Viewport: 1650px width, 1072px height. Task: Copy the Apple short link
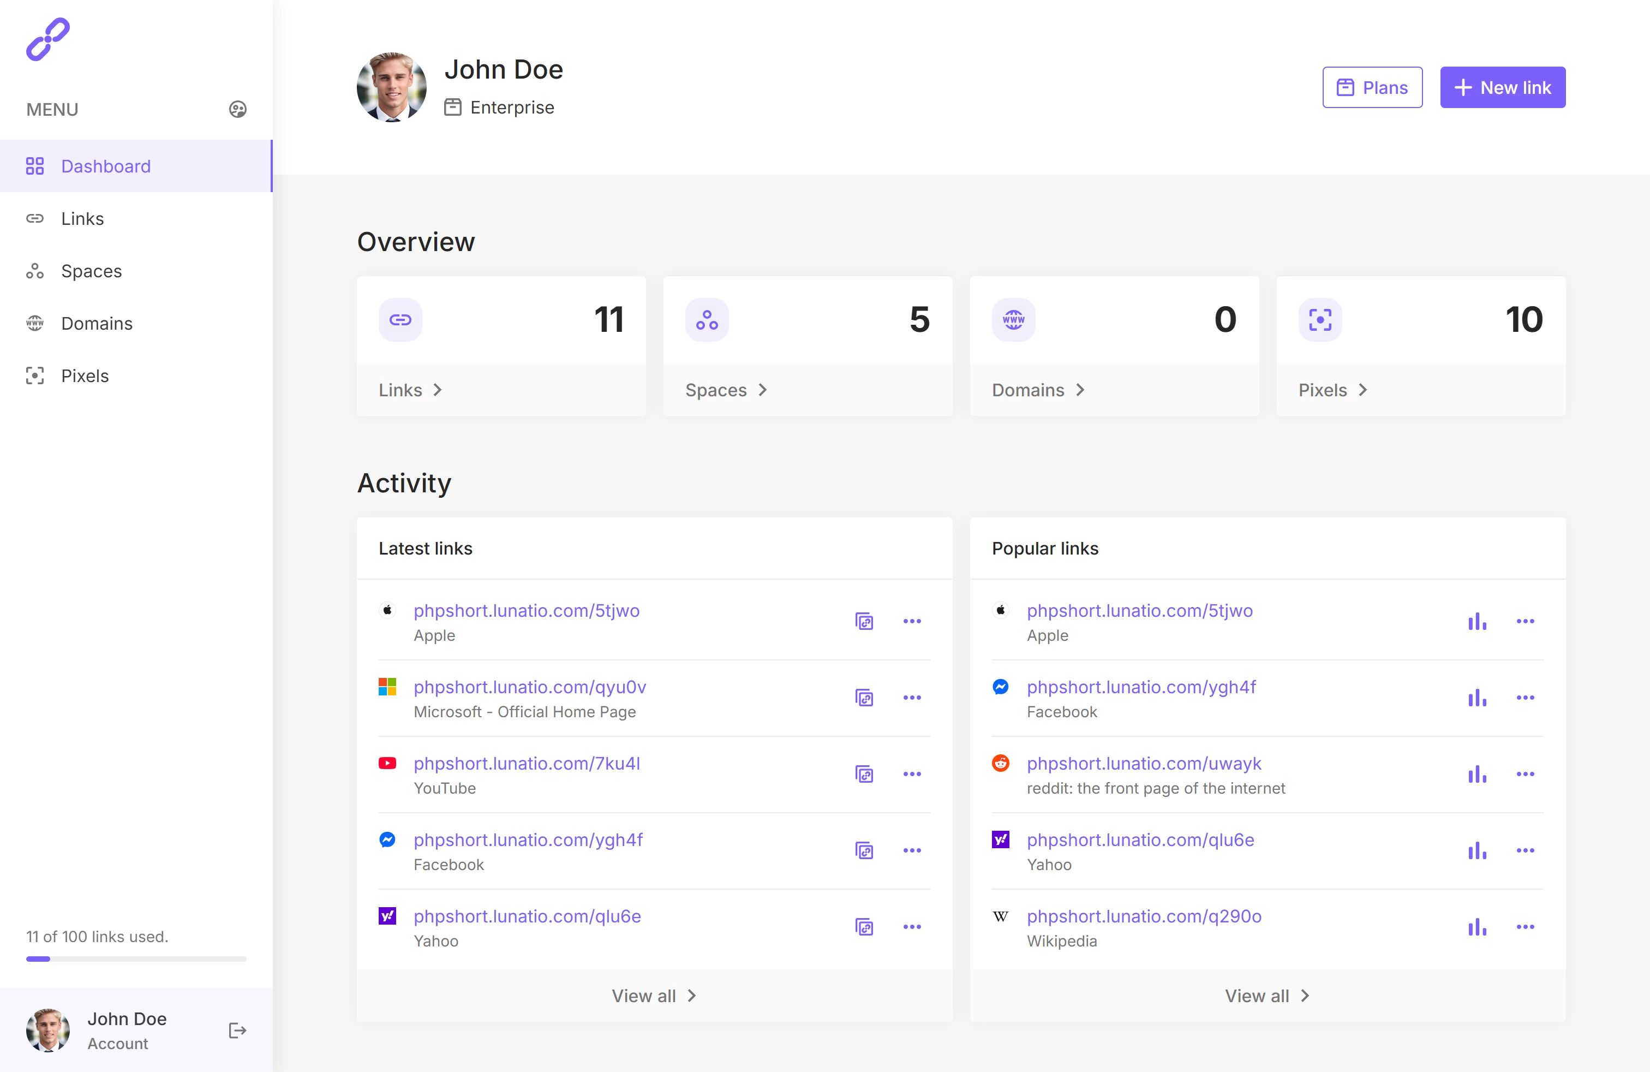(864, 621)
